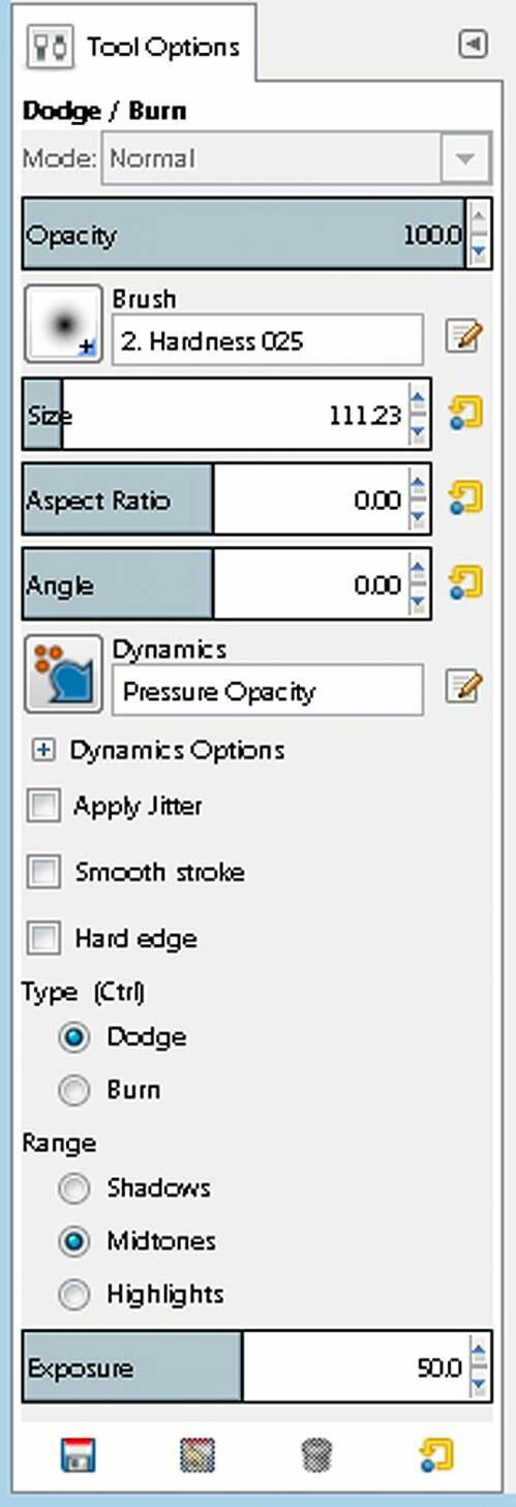Reset Size to brush's native size
The image size is (516, 1507).
pos(465,413)
